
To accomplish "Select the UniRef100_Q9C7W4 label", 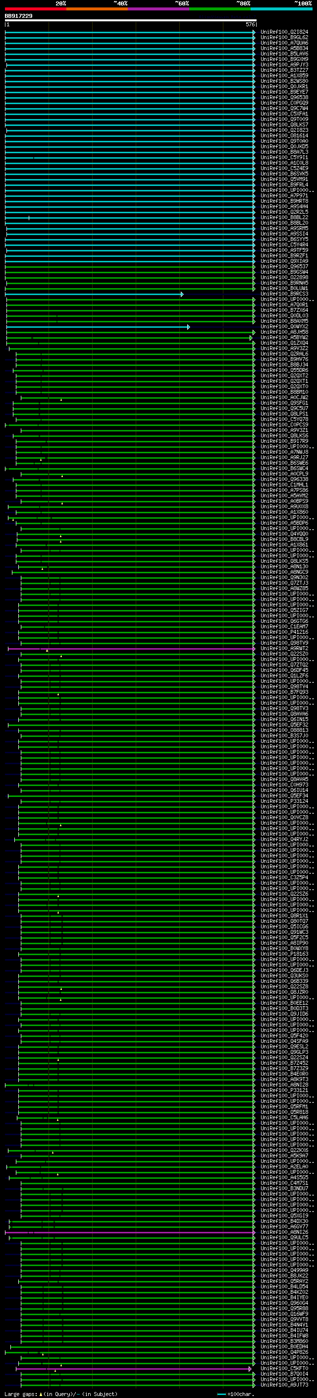I will coord(284,108).
